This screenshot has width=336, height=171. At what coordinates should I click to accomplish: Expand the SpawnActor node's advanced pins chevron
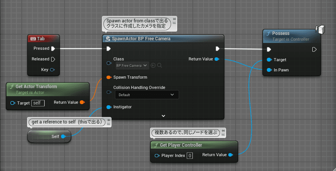coord(163,116)
